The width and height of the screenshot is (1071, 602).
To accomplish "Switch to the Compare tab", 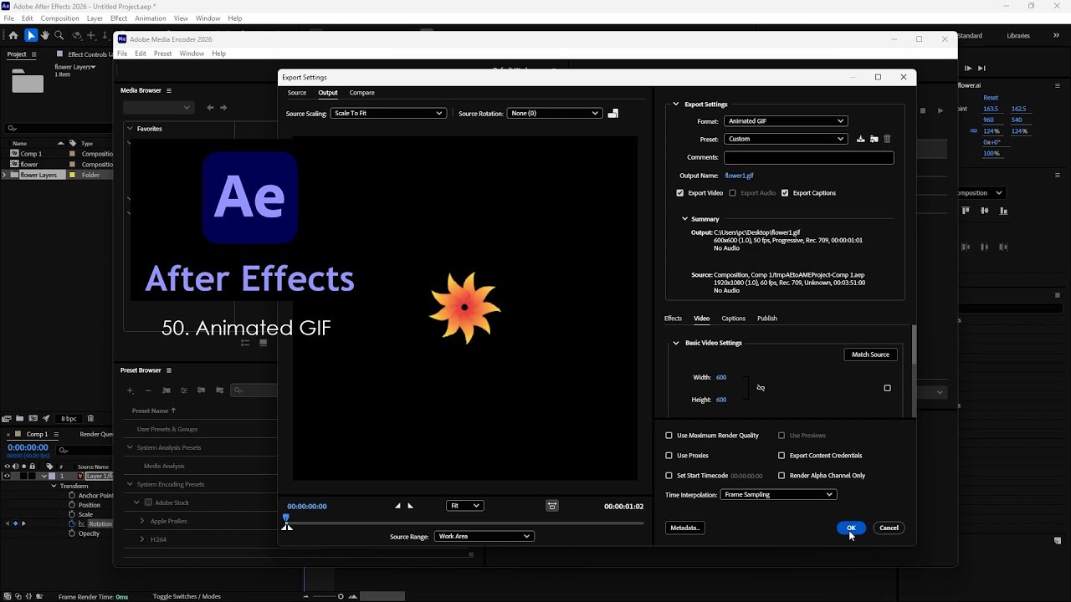I will 362,93.
